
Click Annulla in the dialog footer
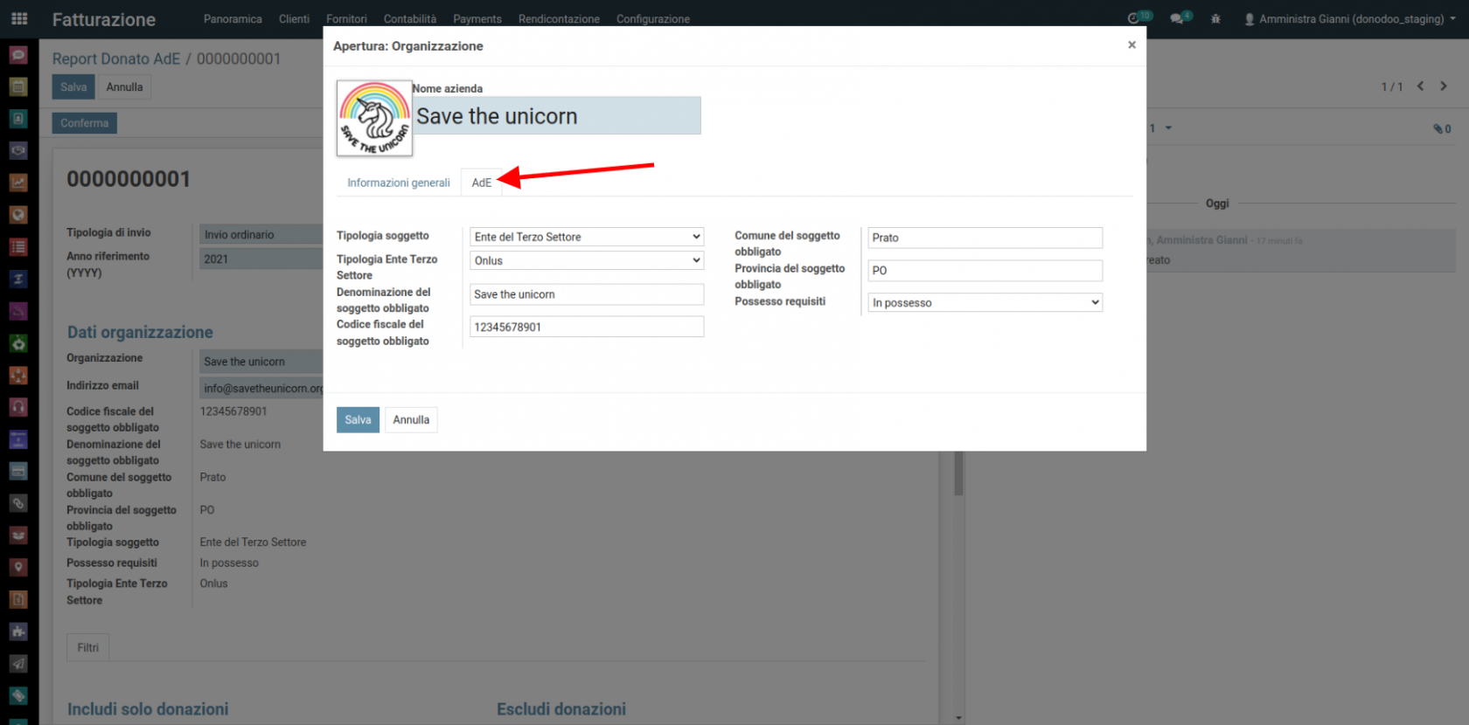tap(411, 420)
